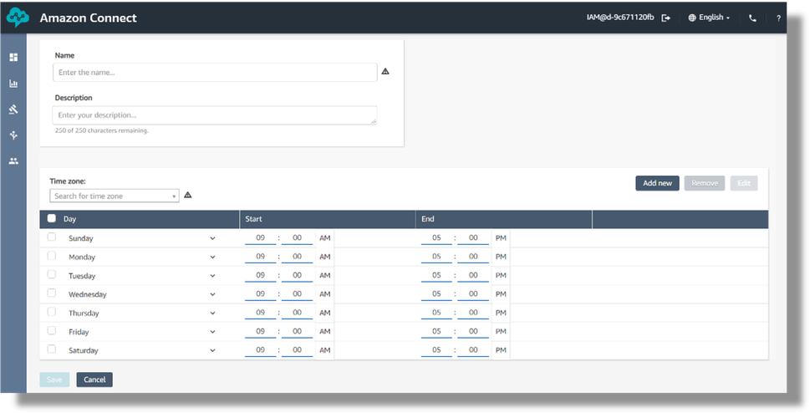
Task: Click the Add new button
Action: [x=657, y=183]
